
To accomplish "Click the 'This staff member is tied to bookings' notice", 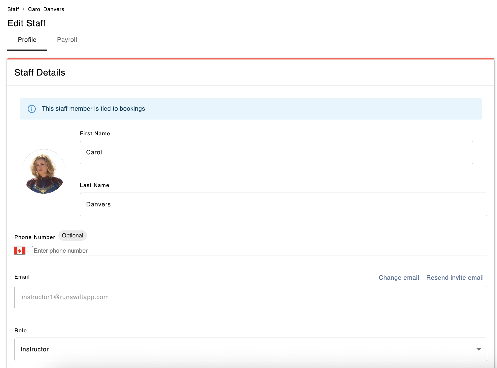I will 251,109.
